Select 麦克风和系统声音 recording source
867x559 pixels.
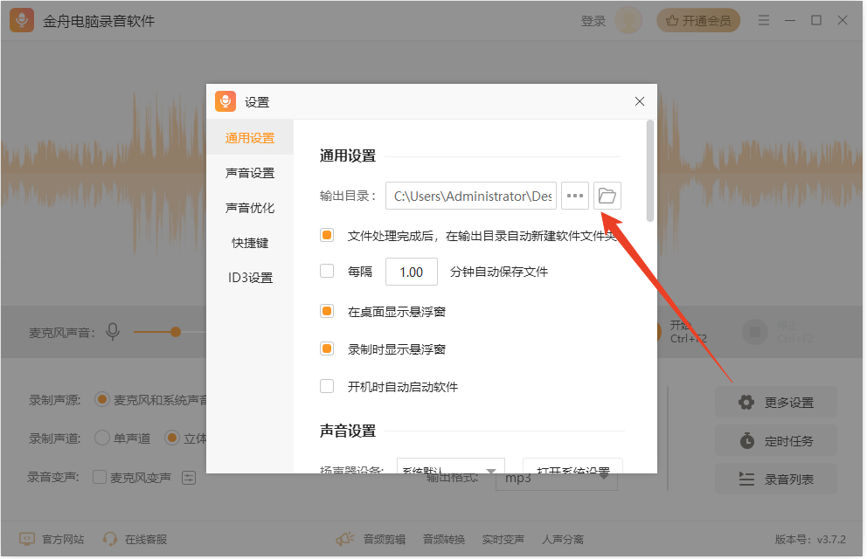(101, 399)
